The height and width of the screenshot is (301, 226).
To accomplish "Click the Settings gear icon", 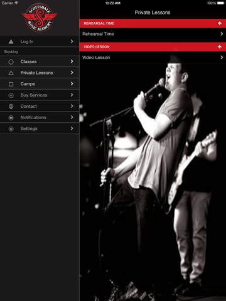I will (11, 129).
